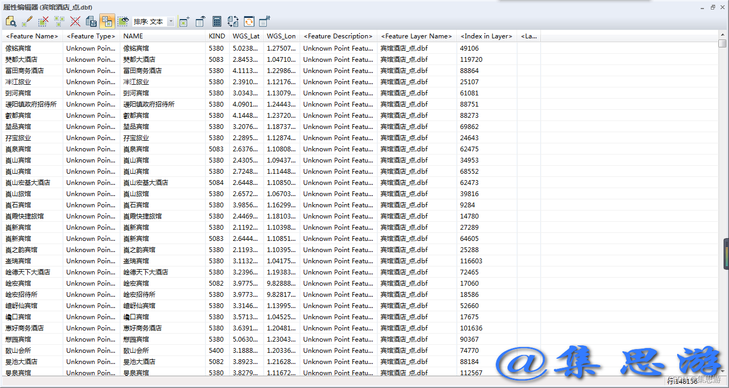This screenshot has width=729, height=388.
Task: Click the select multiple features icon
Action: click(59, 21)
